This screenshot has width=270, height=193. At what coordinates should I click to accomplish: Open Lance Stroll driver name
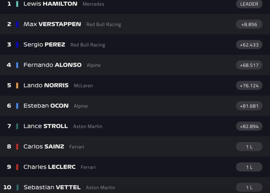[46, 126]
